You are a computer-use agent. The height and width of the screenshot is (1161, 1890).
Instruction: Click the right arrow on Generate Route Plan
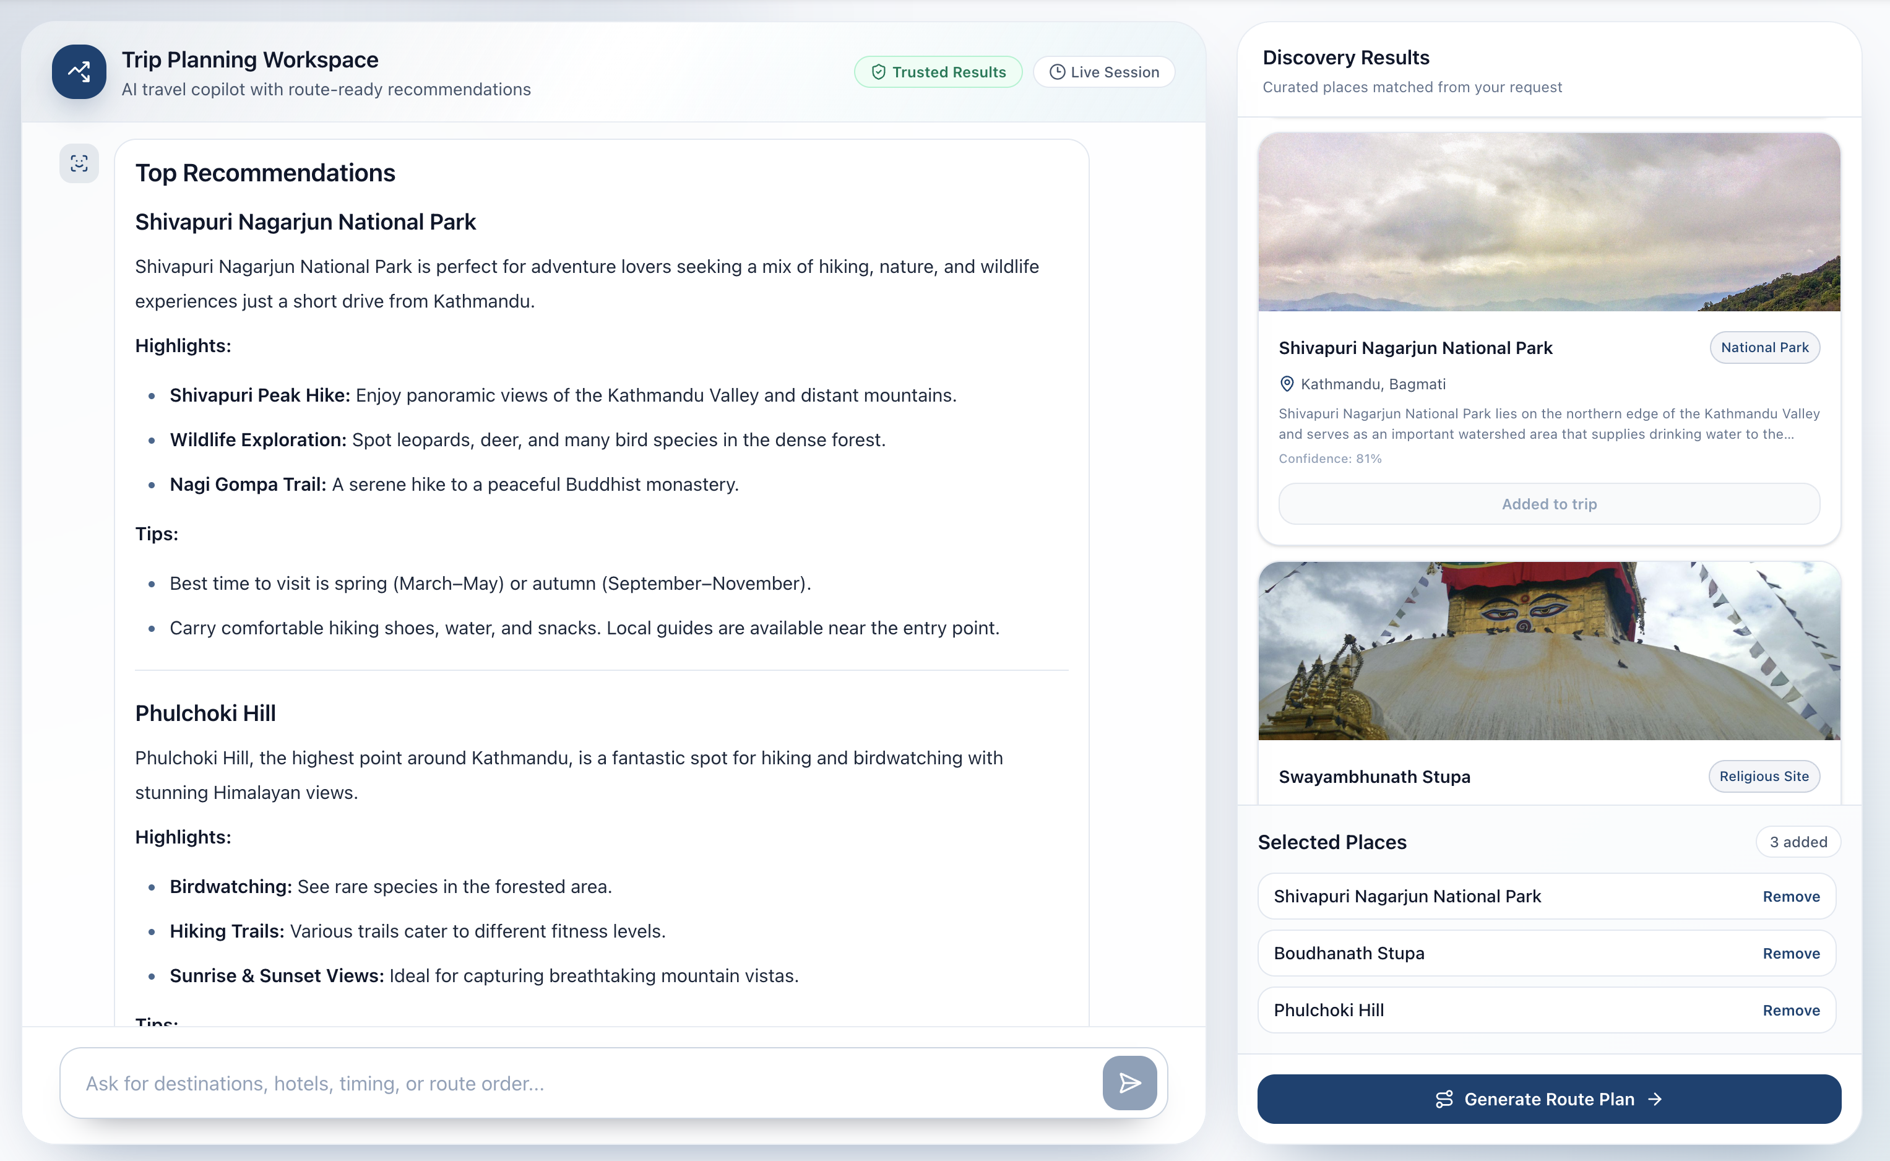[1655, 1099]
